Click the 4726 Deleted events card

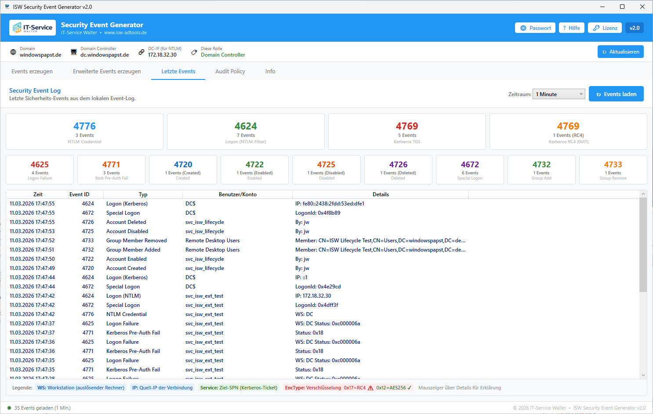coord(398,169)
